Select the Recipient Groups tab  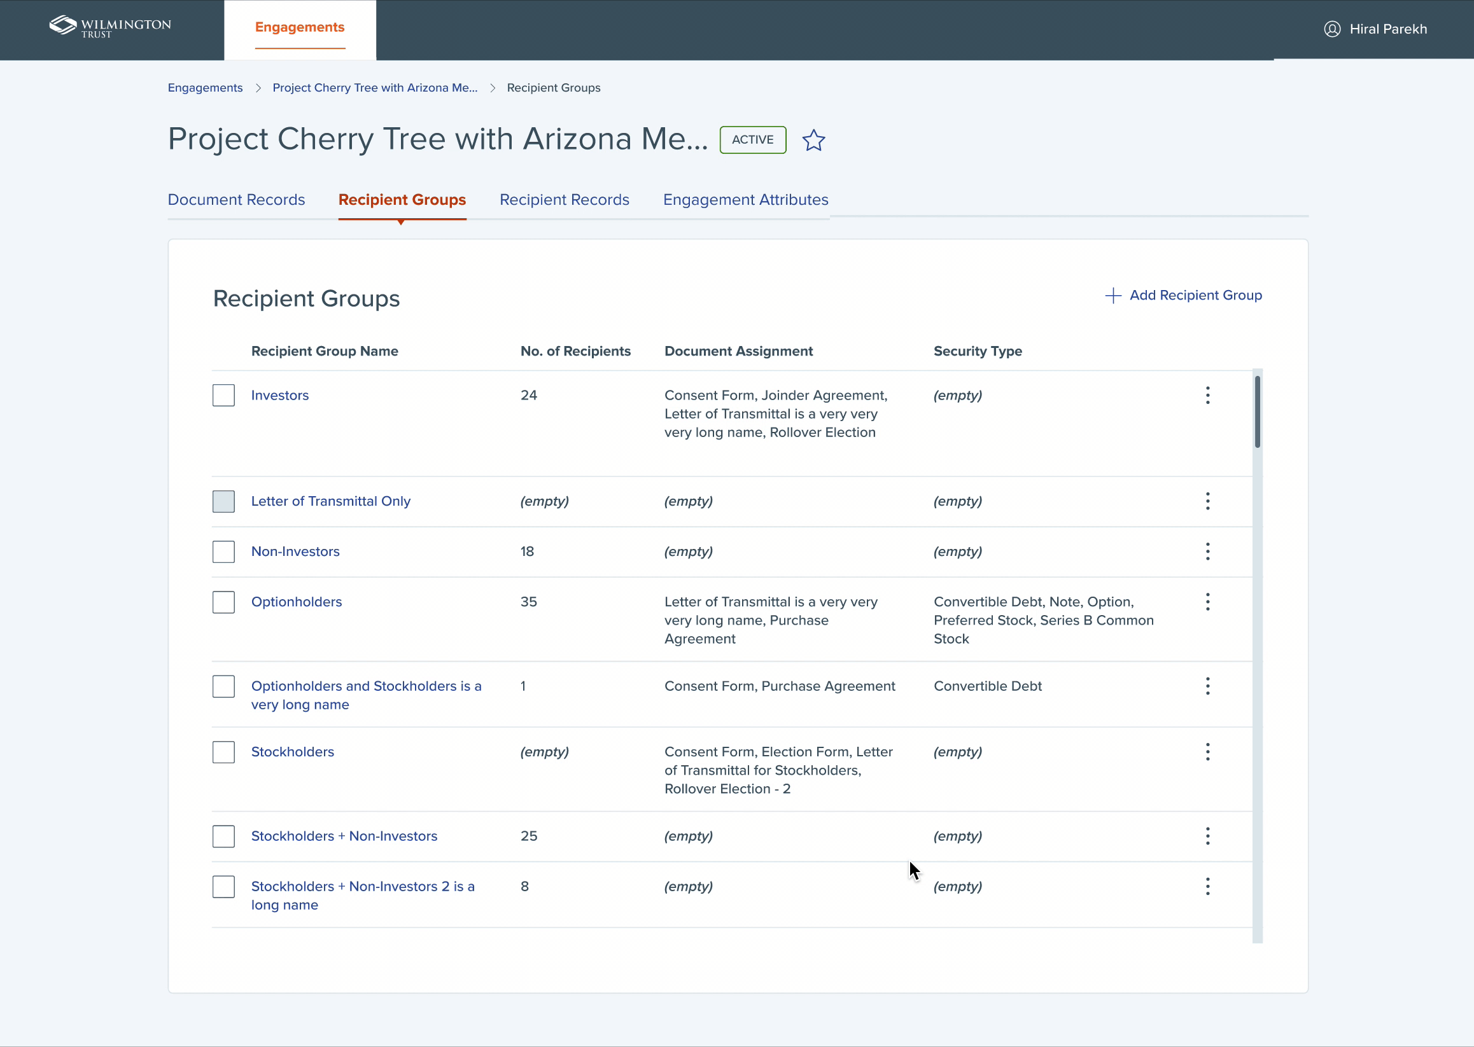tap(402, 200)
